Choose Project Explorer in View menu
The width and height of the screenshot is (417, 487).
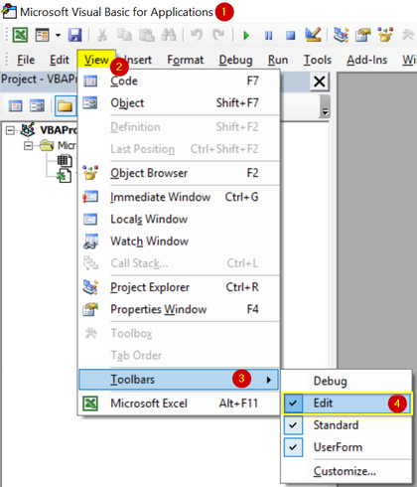click(x=179, y=287)
